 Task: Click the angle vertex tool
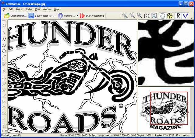(x=4, y=95)
